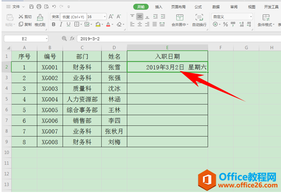
Task: Select the Format Painter (格式刷)
Action: click(40, 20)
